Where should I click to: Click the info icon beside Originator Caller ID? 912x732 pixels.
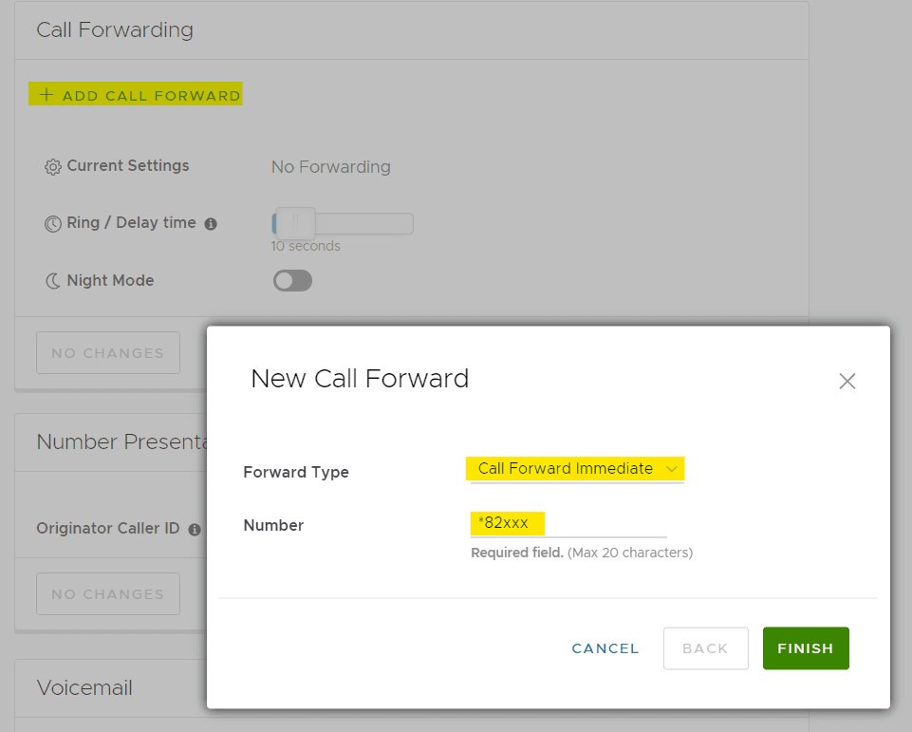pos(195,529)
